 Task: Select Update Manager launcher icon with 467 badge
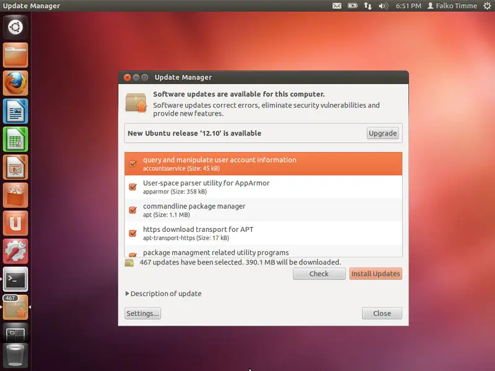click(x=15, y=307)
